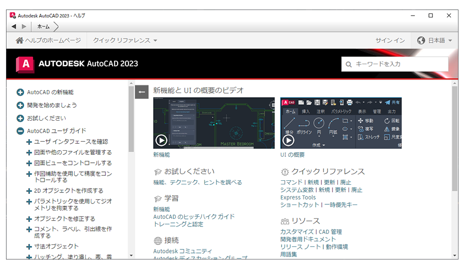This screenshot has width=463, height=266.
Task: Click main content scrollbar down arrow
Action: click(455, 255)
